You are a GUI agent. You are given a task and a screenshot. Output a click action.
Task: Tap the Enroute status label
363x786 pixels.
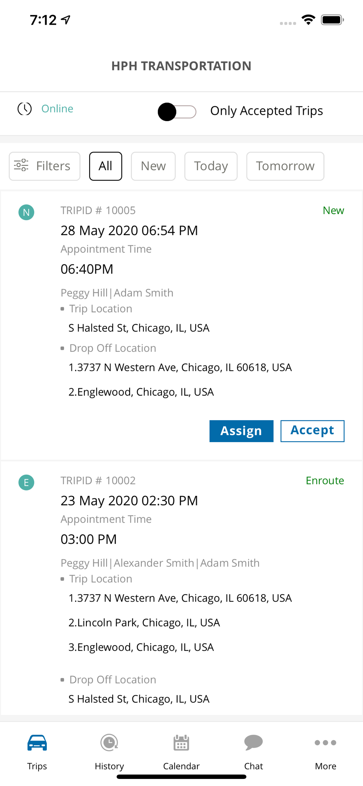(325, 481)
